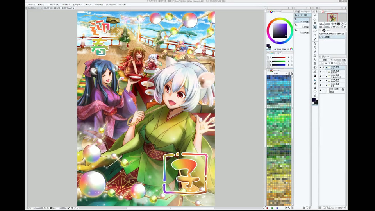Expand the 文字 layer folder
The image size is (375, 211).
tap(326, 68)
